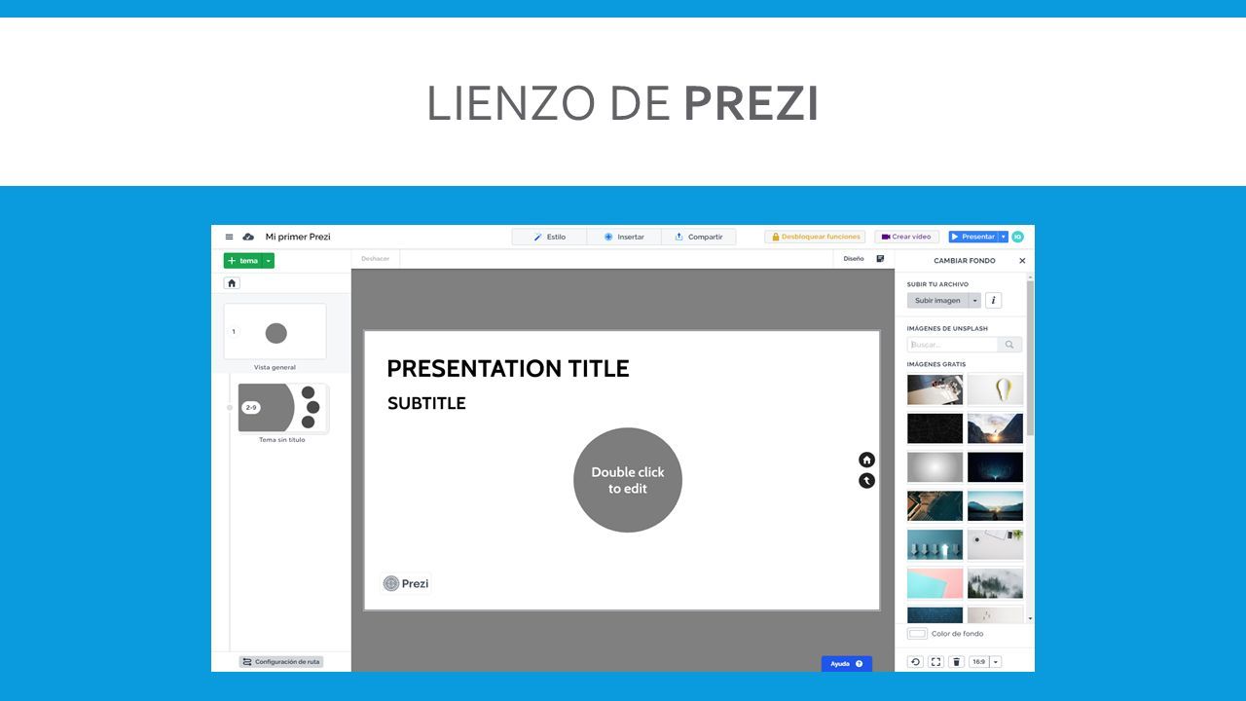Click the trash delete background icon
This screenshot has height=701, width=1246.
click(956, 662)
